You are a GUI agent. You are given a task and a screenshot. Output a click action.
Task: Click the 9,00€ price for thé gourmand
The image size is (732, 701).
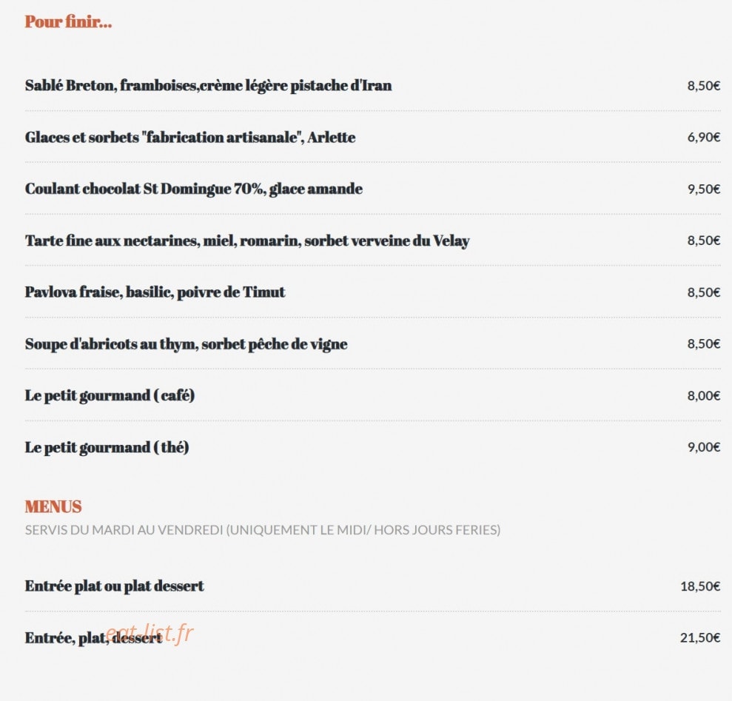point(704,447)
